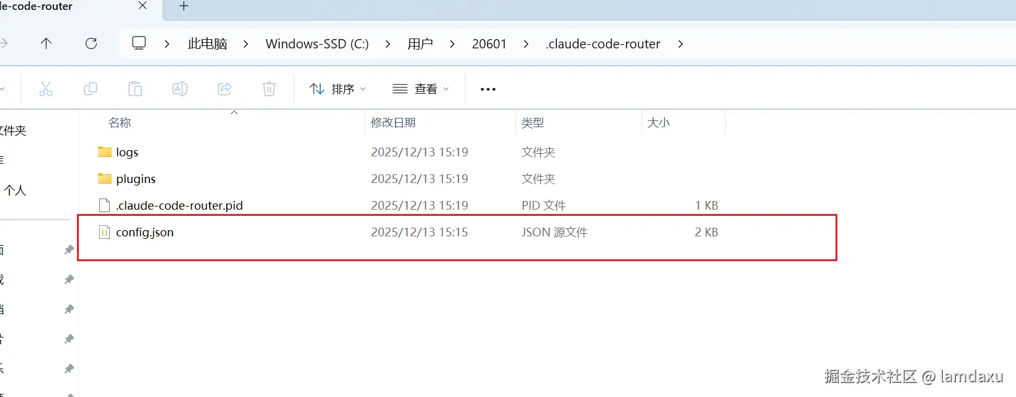Expand chevron before 此电脑 breadcrumb
The height and width of the screenshot is (397, 1016).
167,44
